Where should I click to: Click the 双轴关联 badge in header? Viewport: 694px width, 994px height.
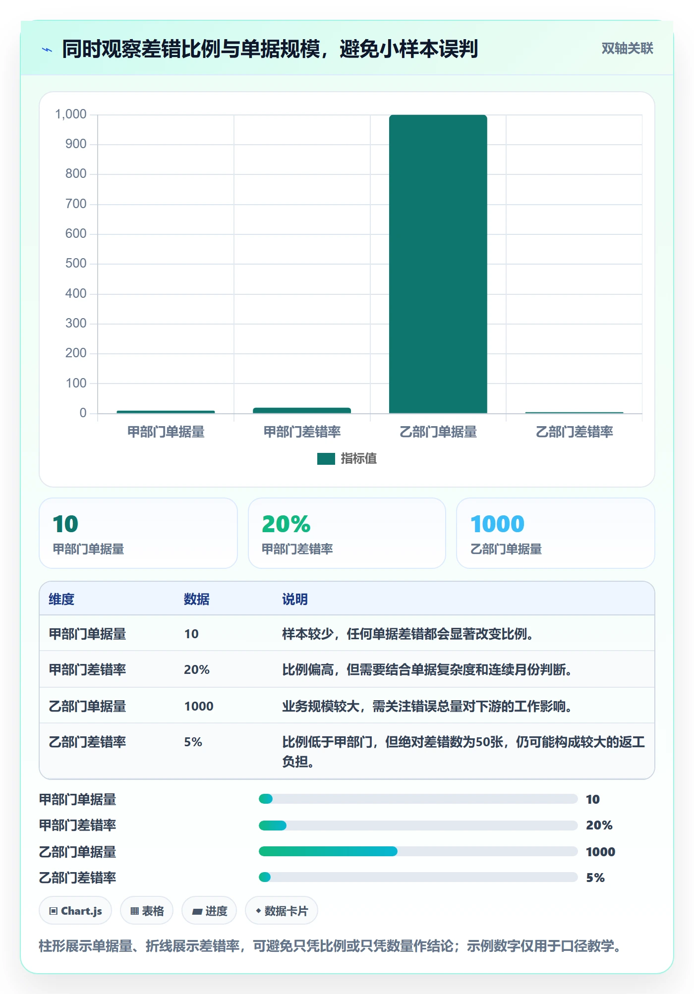click(627, 49)
